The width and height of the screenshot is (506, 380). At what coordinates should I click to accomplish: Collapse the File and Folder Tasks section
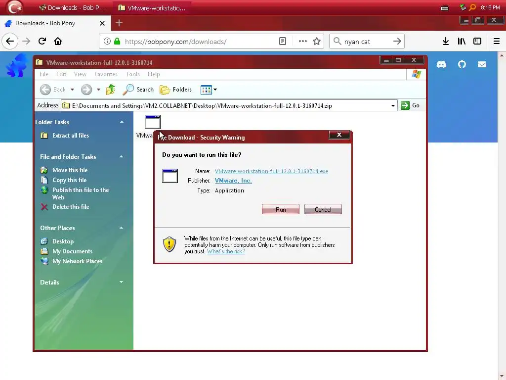pyautogui.click(x=122, y=156)
